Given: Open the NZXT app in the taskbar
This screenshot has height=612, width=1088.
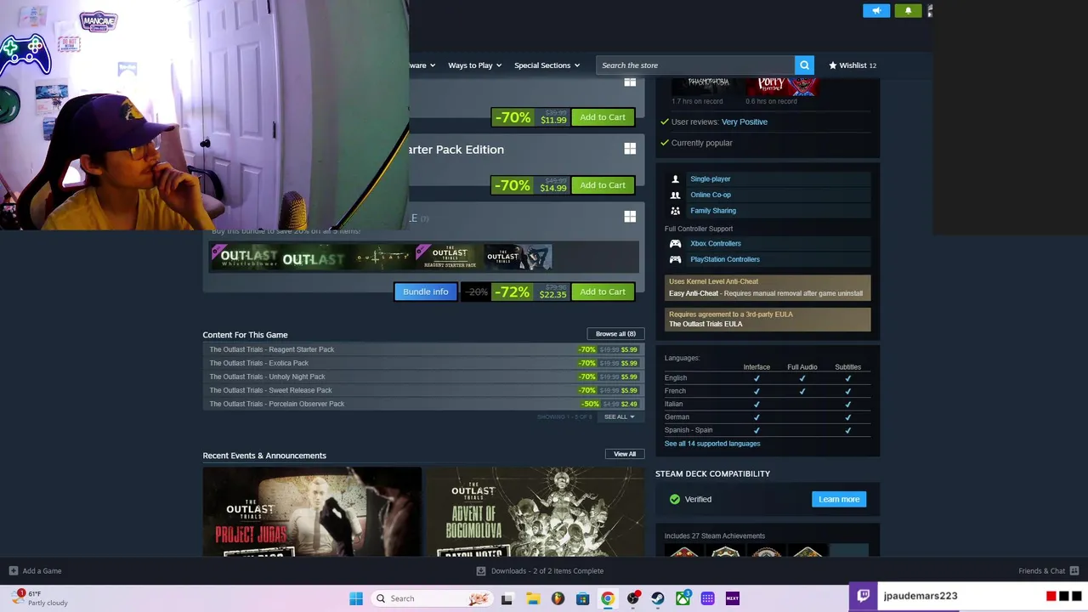Looking at the screenshot, I should tap(733, 598).
